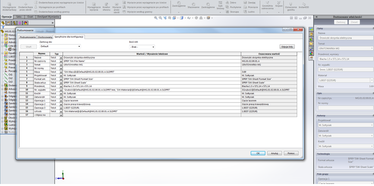Open the DimXpertManager tab icon
This screenshot has width=374, height=186.
click(20, 23)
